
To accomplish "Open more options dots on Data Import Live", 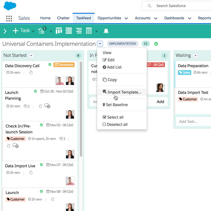I will [24, 173].
